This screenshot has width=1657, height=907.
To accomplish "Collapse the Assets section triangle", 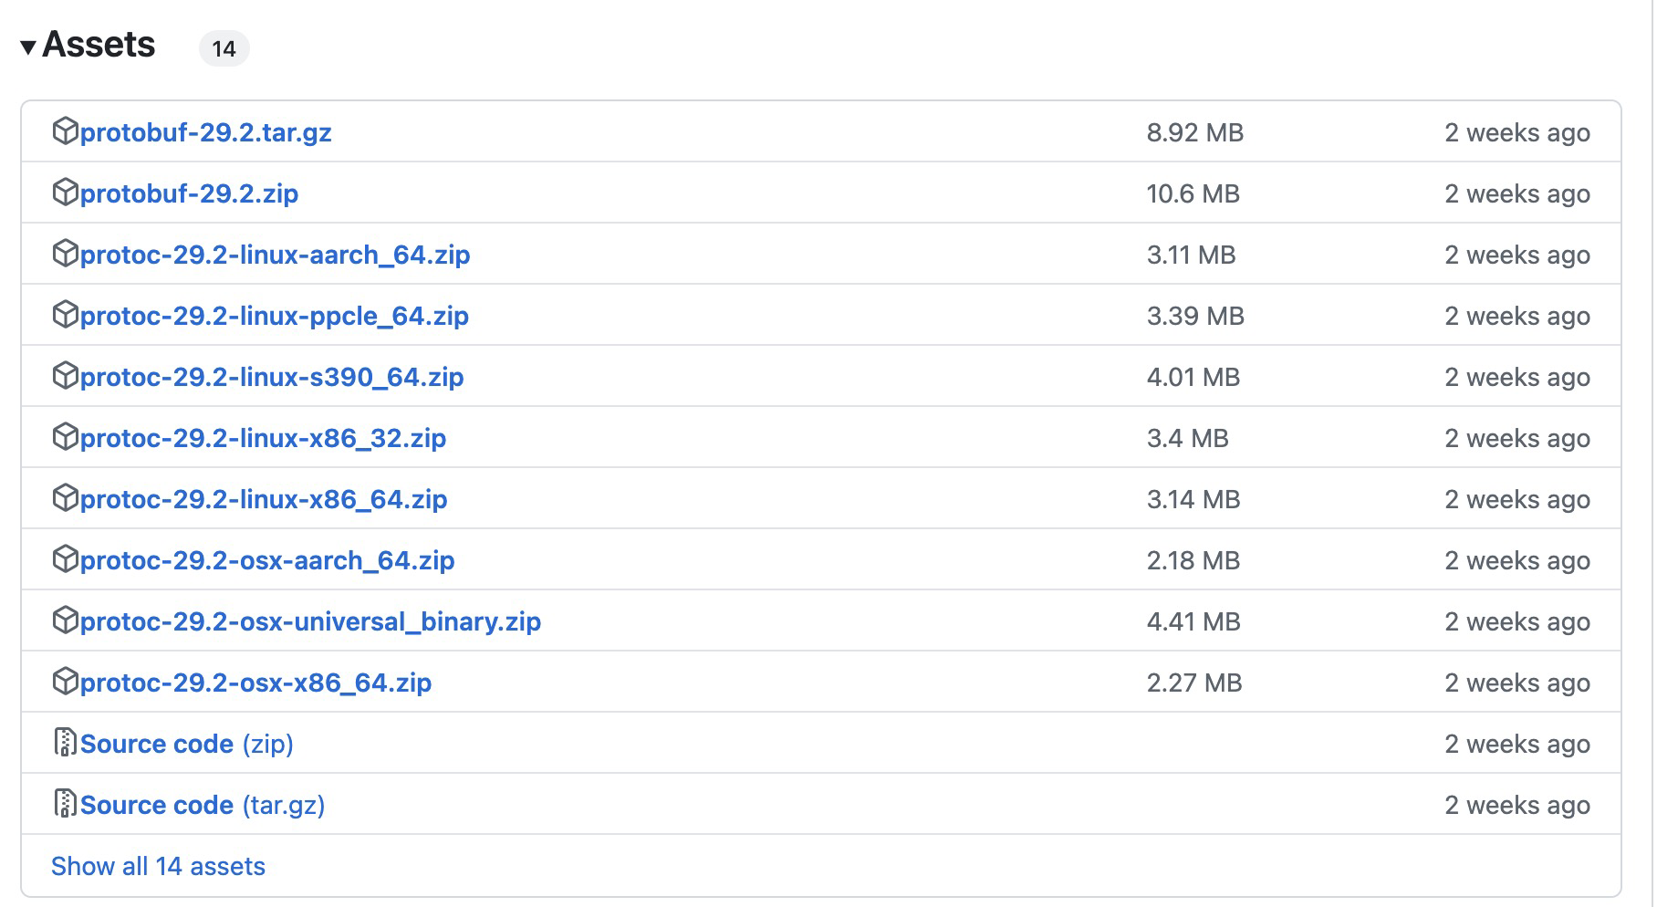I will [x=28, y=47].
